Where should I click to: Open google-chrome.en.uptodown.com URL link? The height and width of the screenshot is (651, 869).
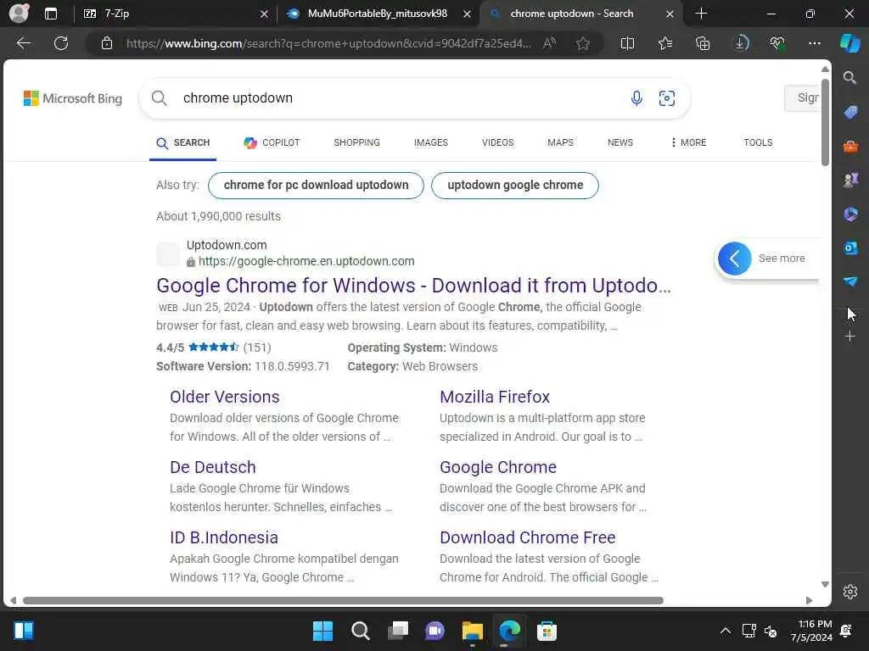point(306,261)
